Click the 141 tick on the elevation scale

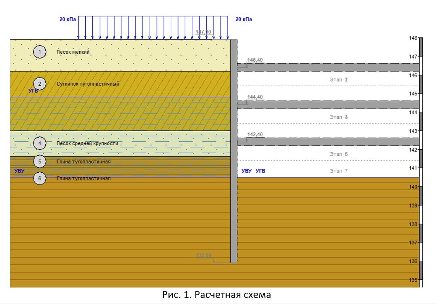[413, 168]
